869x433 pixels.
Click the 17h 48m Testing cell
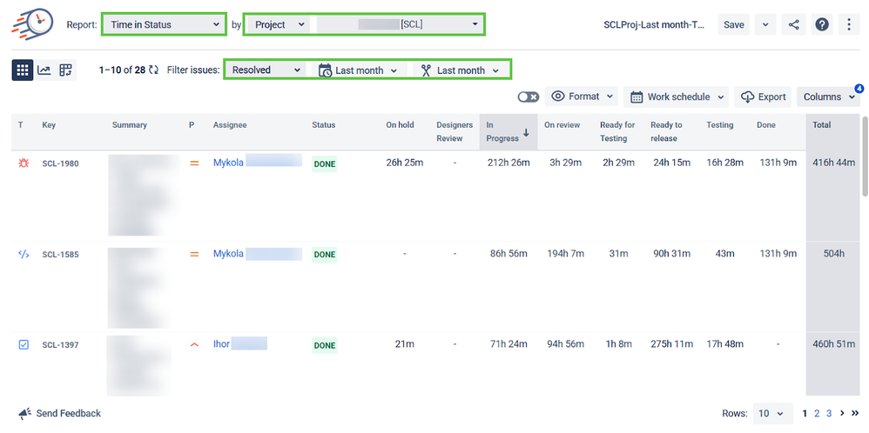point(725,343)
